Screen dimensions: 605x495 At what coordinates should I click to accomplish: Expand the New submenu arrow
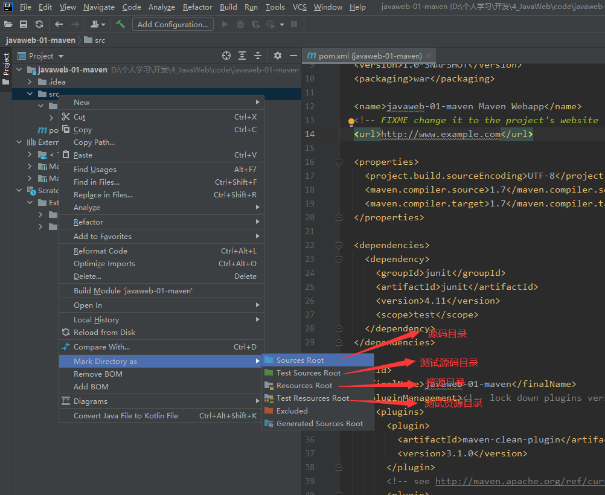257,102
